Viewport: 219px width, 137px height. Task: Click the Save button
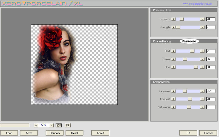coord(29,133)
